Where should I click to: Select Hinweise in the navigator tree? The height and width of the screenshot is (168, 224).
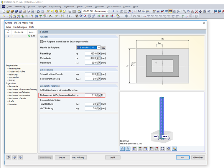pos(13,104)
